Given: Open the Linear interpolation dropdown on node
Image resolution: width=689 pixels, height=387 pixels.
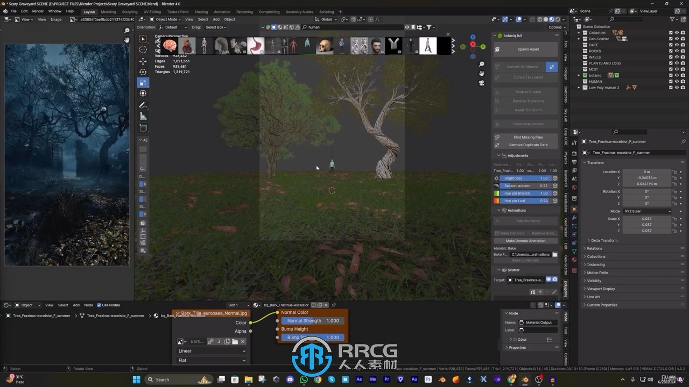Looking at the screenshot, I should coord(212,351).
